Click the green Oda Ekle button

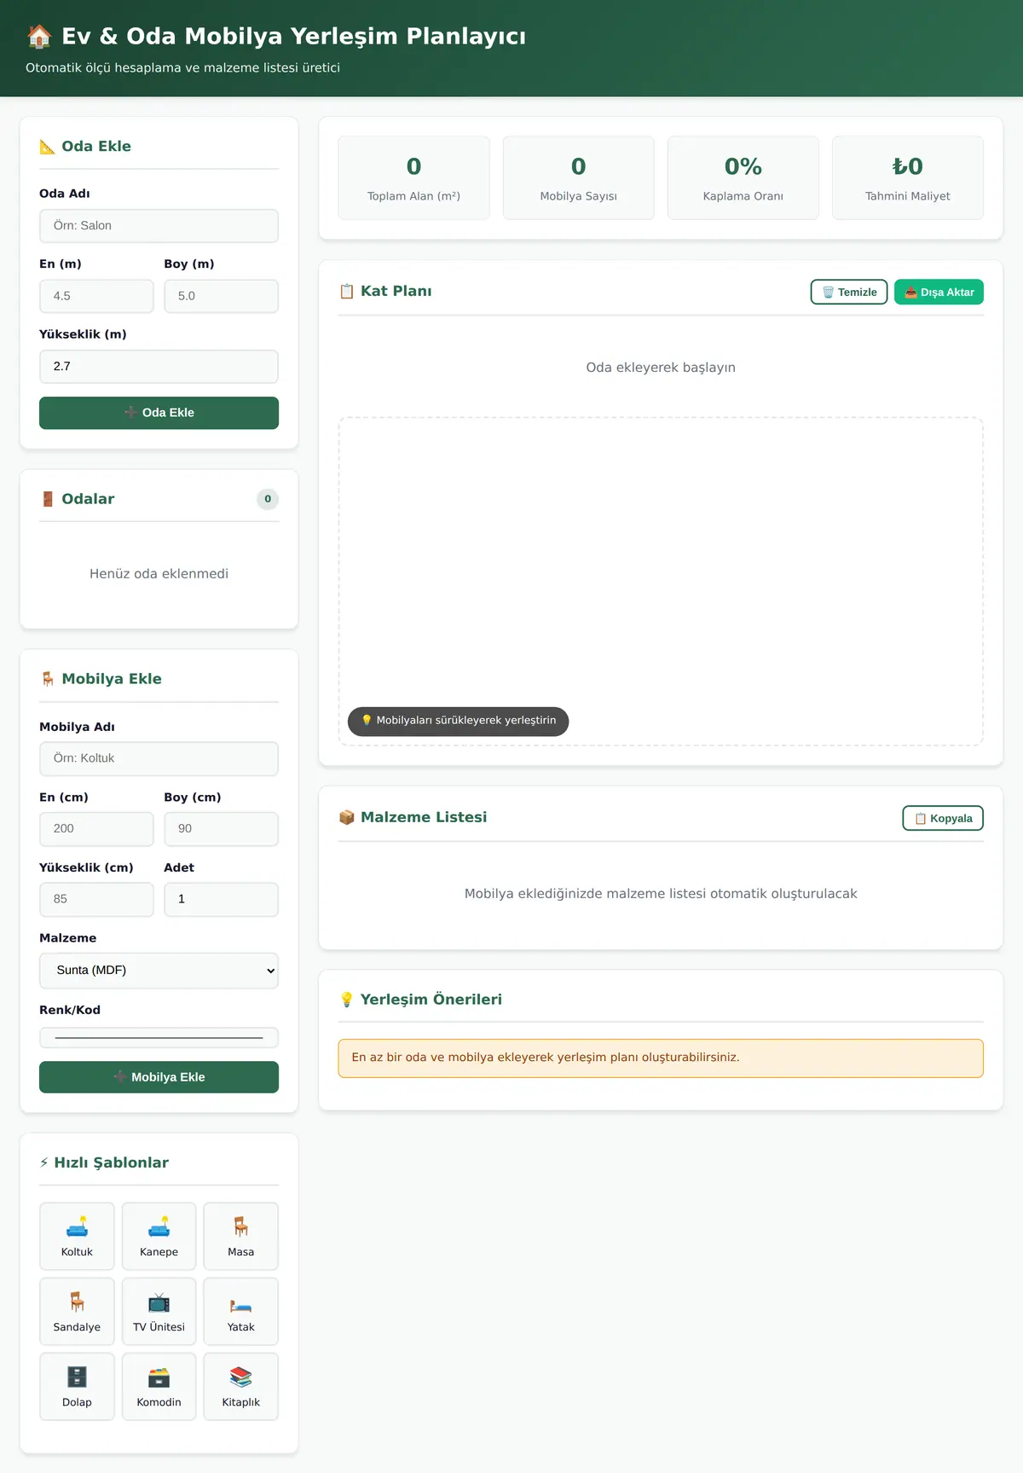tap(159, 413)
